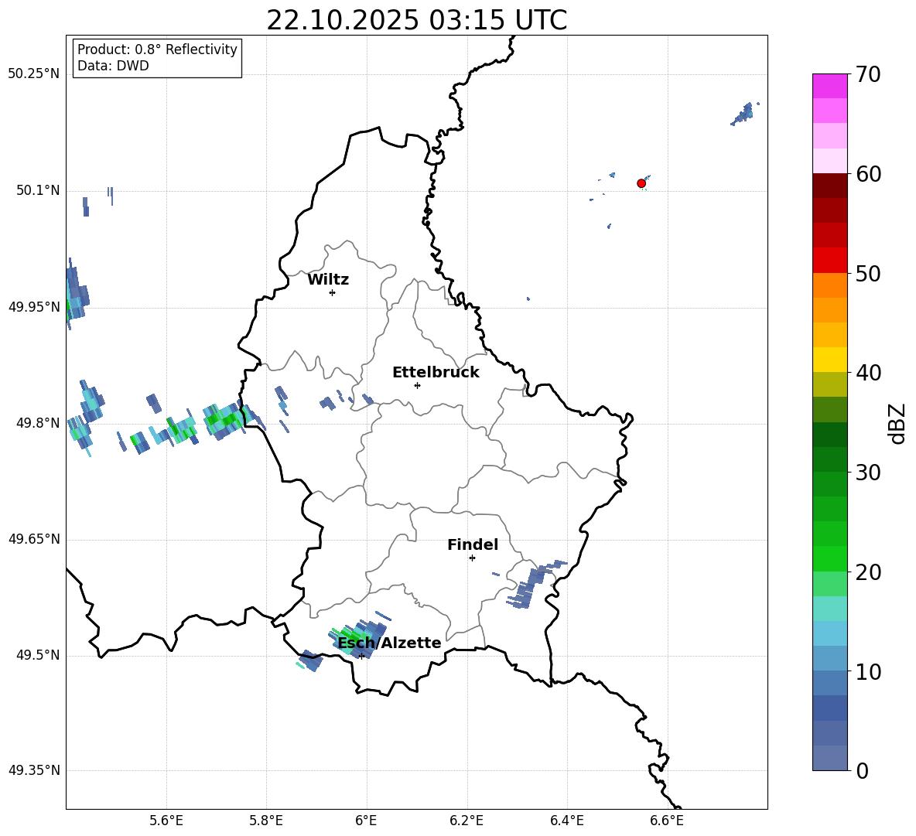Click the Ettelbruck cross marker

[417, 385]
